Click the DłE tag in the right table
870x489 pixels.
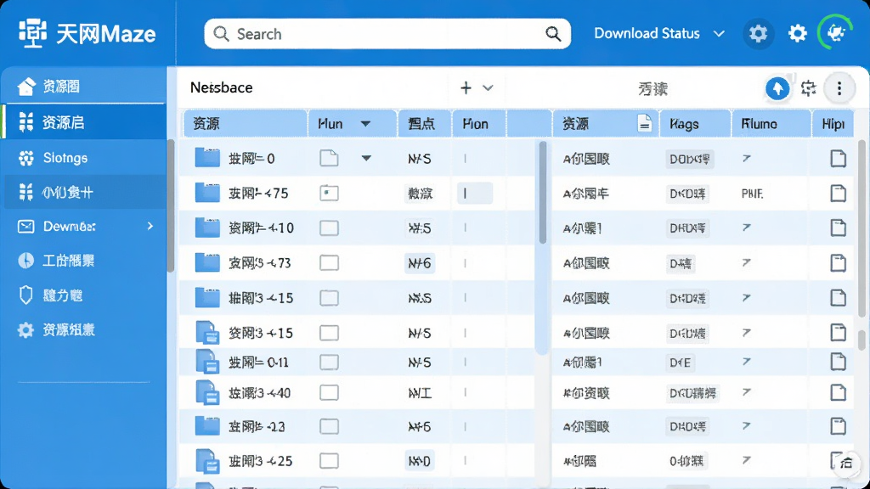pyautogui.click(x=681, y=363)
